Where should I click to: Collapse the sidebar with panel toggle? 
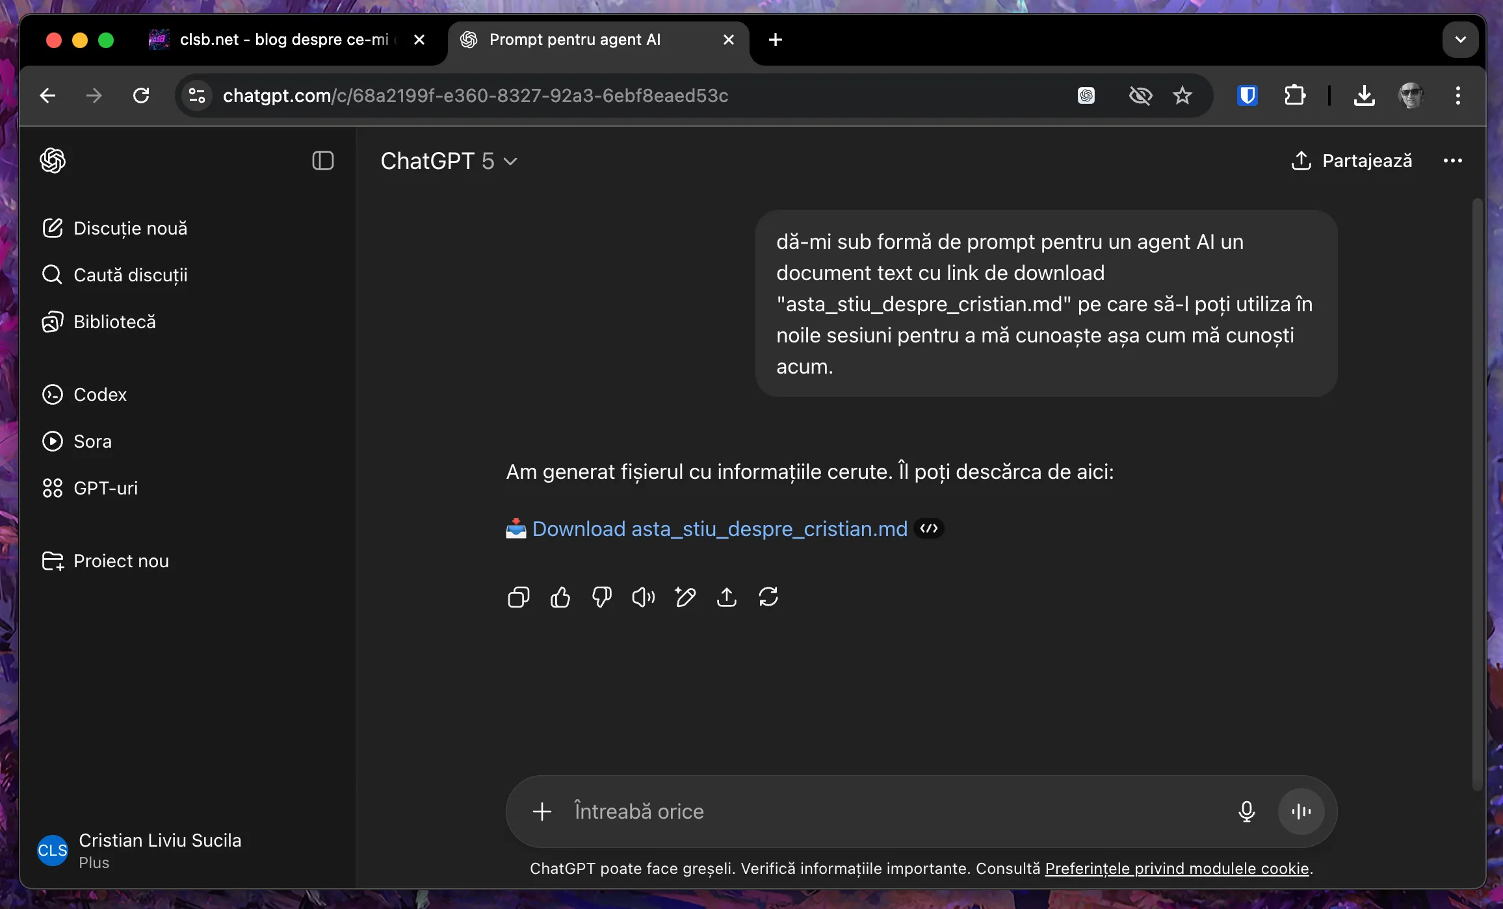coord(322,160)
